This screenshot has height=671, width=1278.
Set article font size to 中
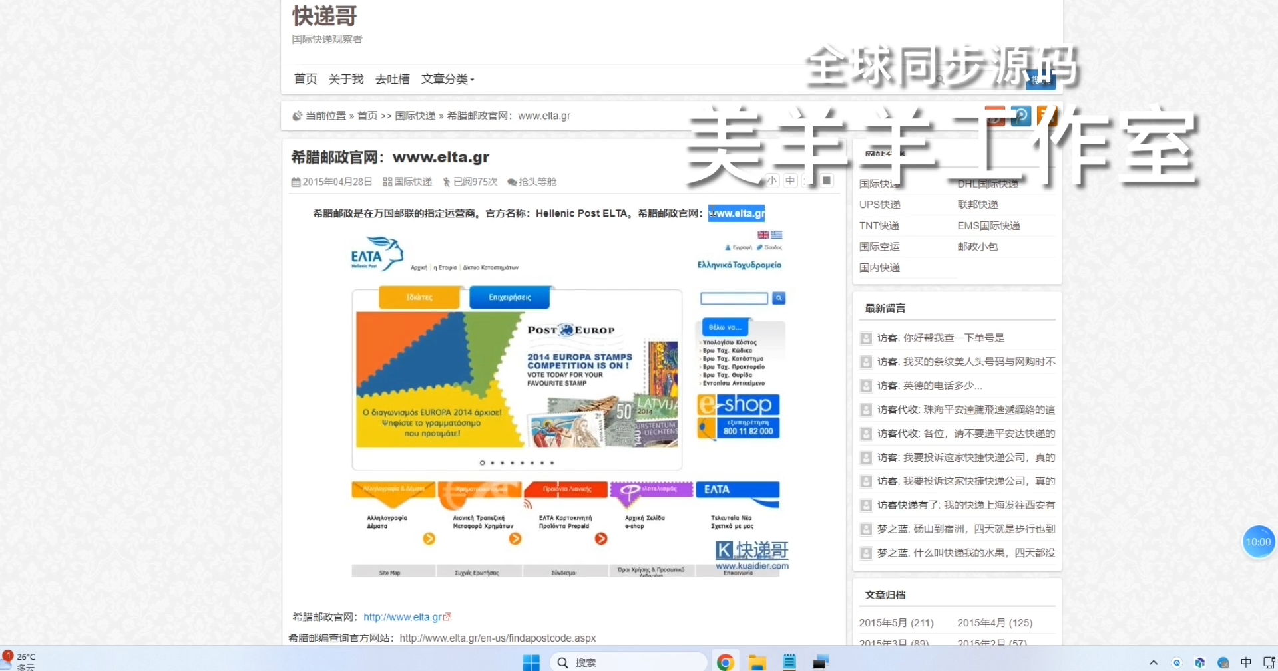(790, 180)
